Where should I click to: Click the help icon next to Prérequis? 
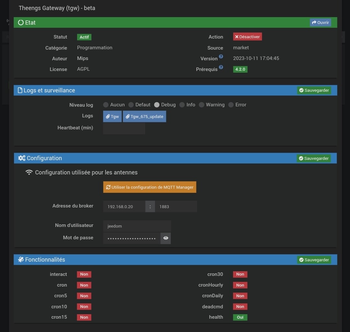[x=221, y=67]
